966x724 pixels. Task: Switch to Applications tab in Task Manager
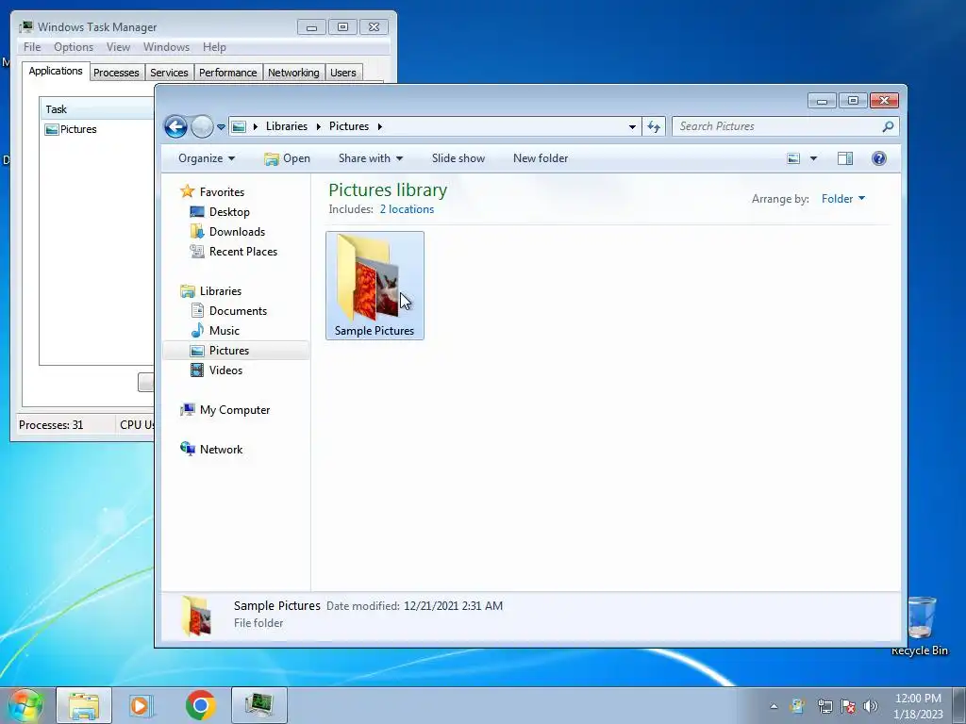point(56,71)
